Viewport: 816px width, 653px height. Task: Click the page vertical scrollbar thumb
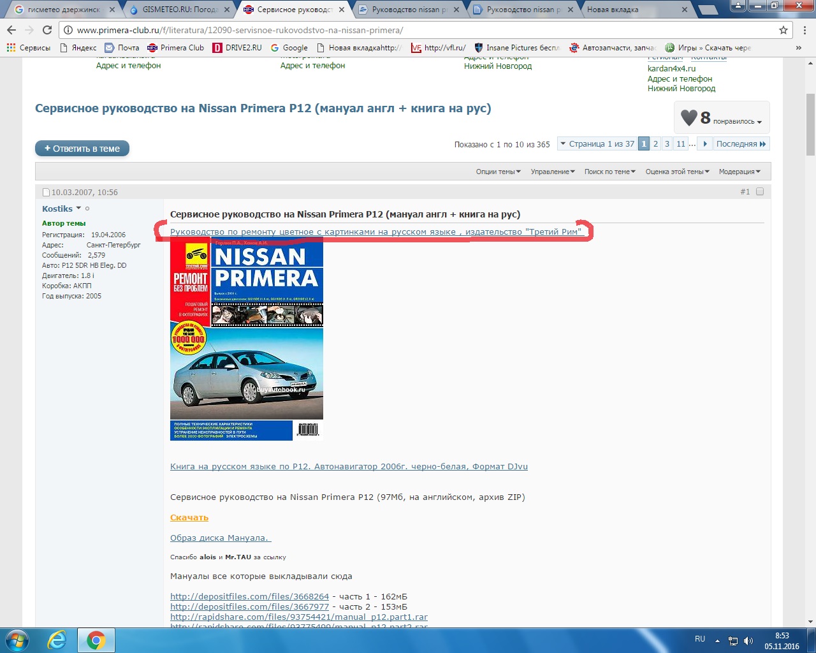click(x=810, y=124)
